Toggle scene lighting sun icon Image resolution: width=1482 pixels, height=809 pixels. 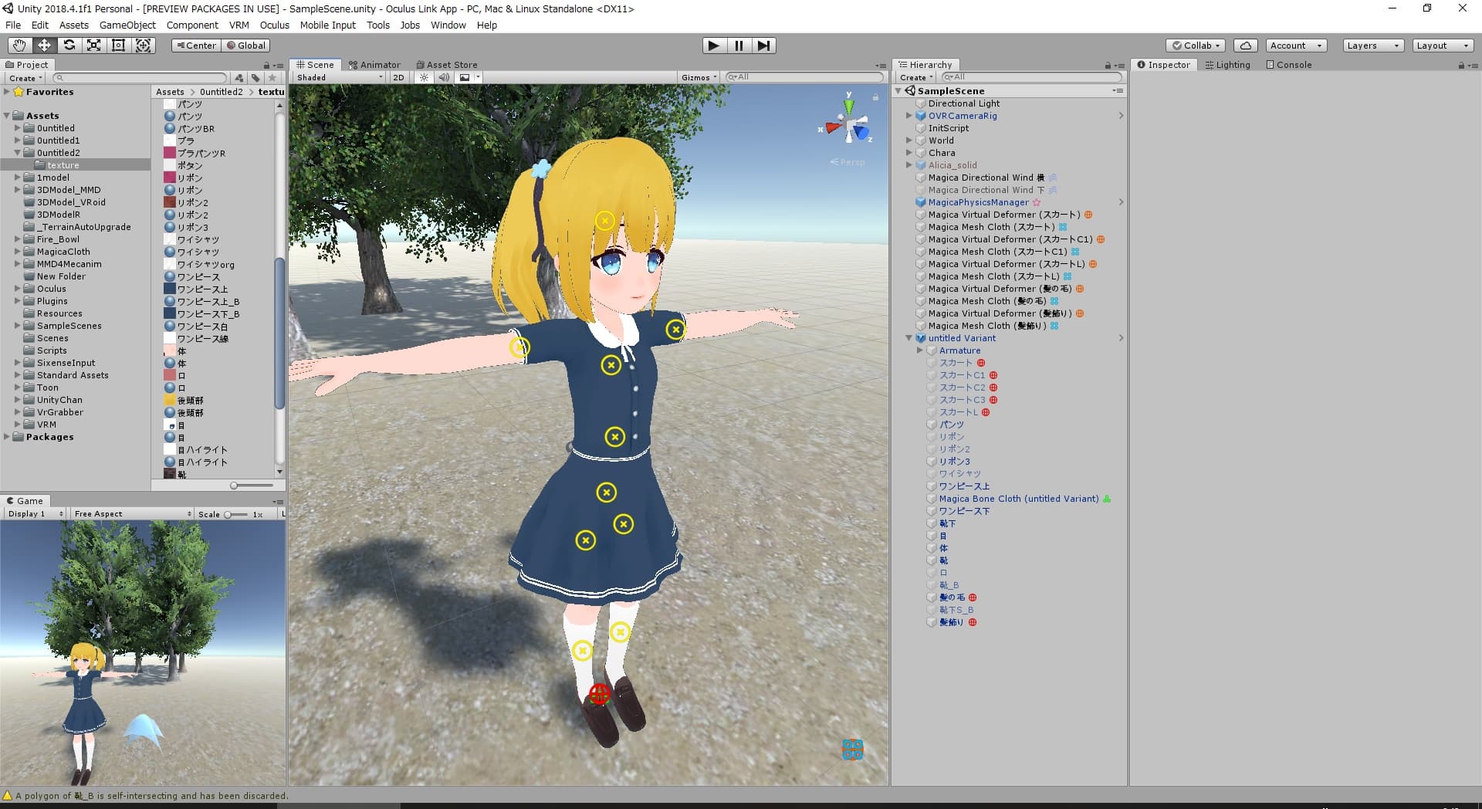coord(424,77)
